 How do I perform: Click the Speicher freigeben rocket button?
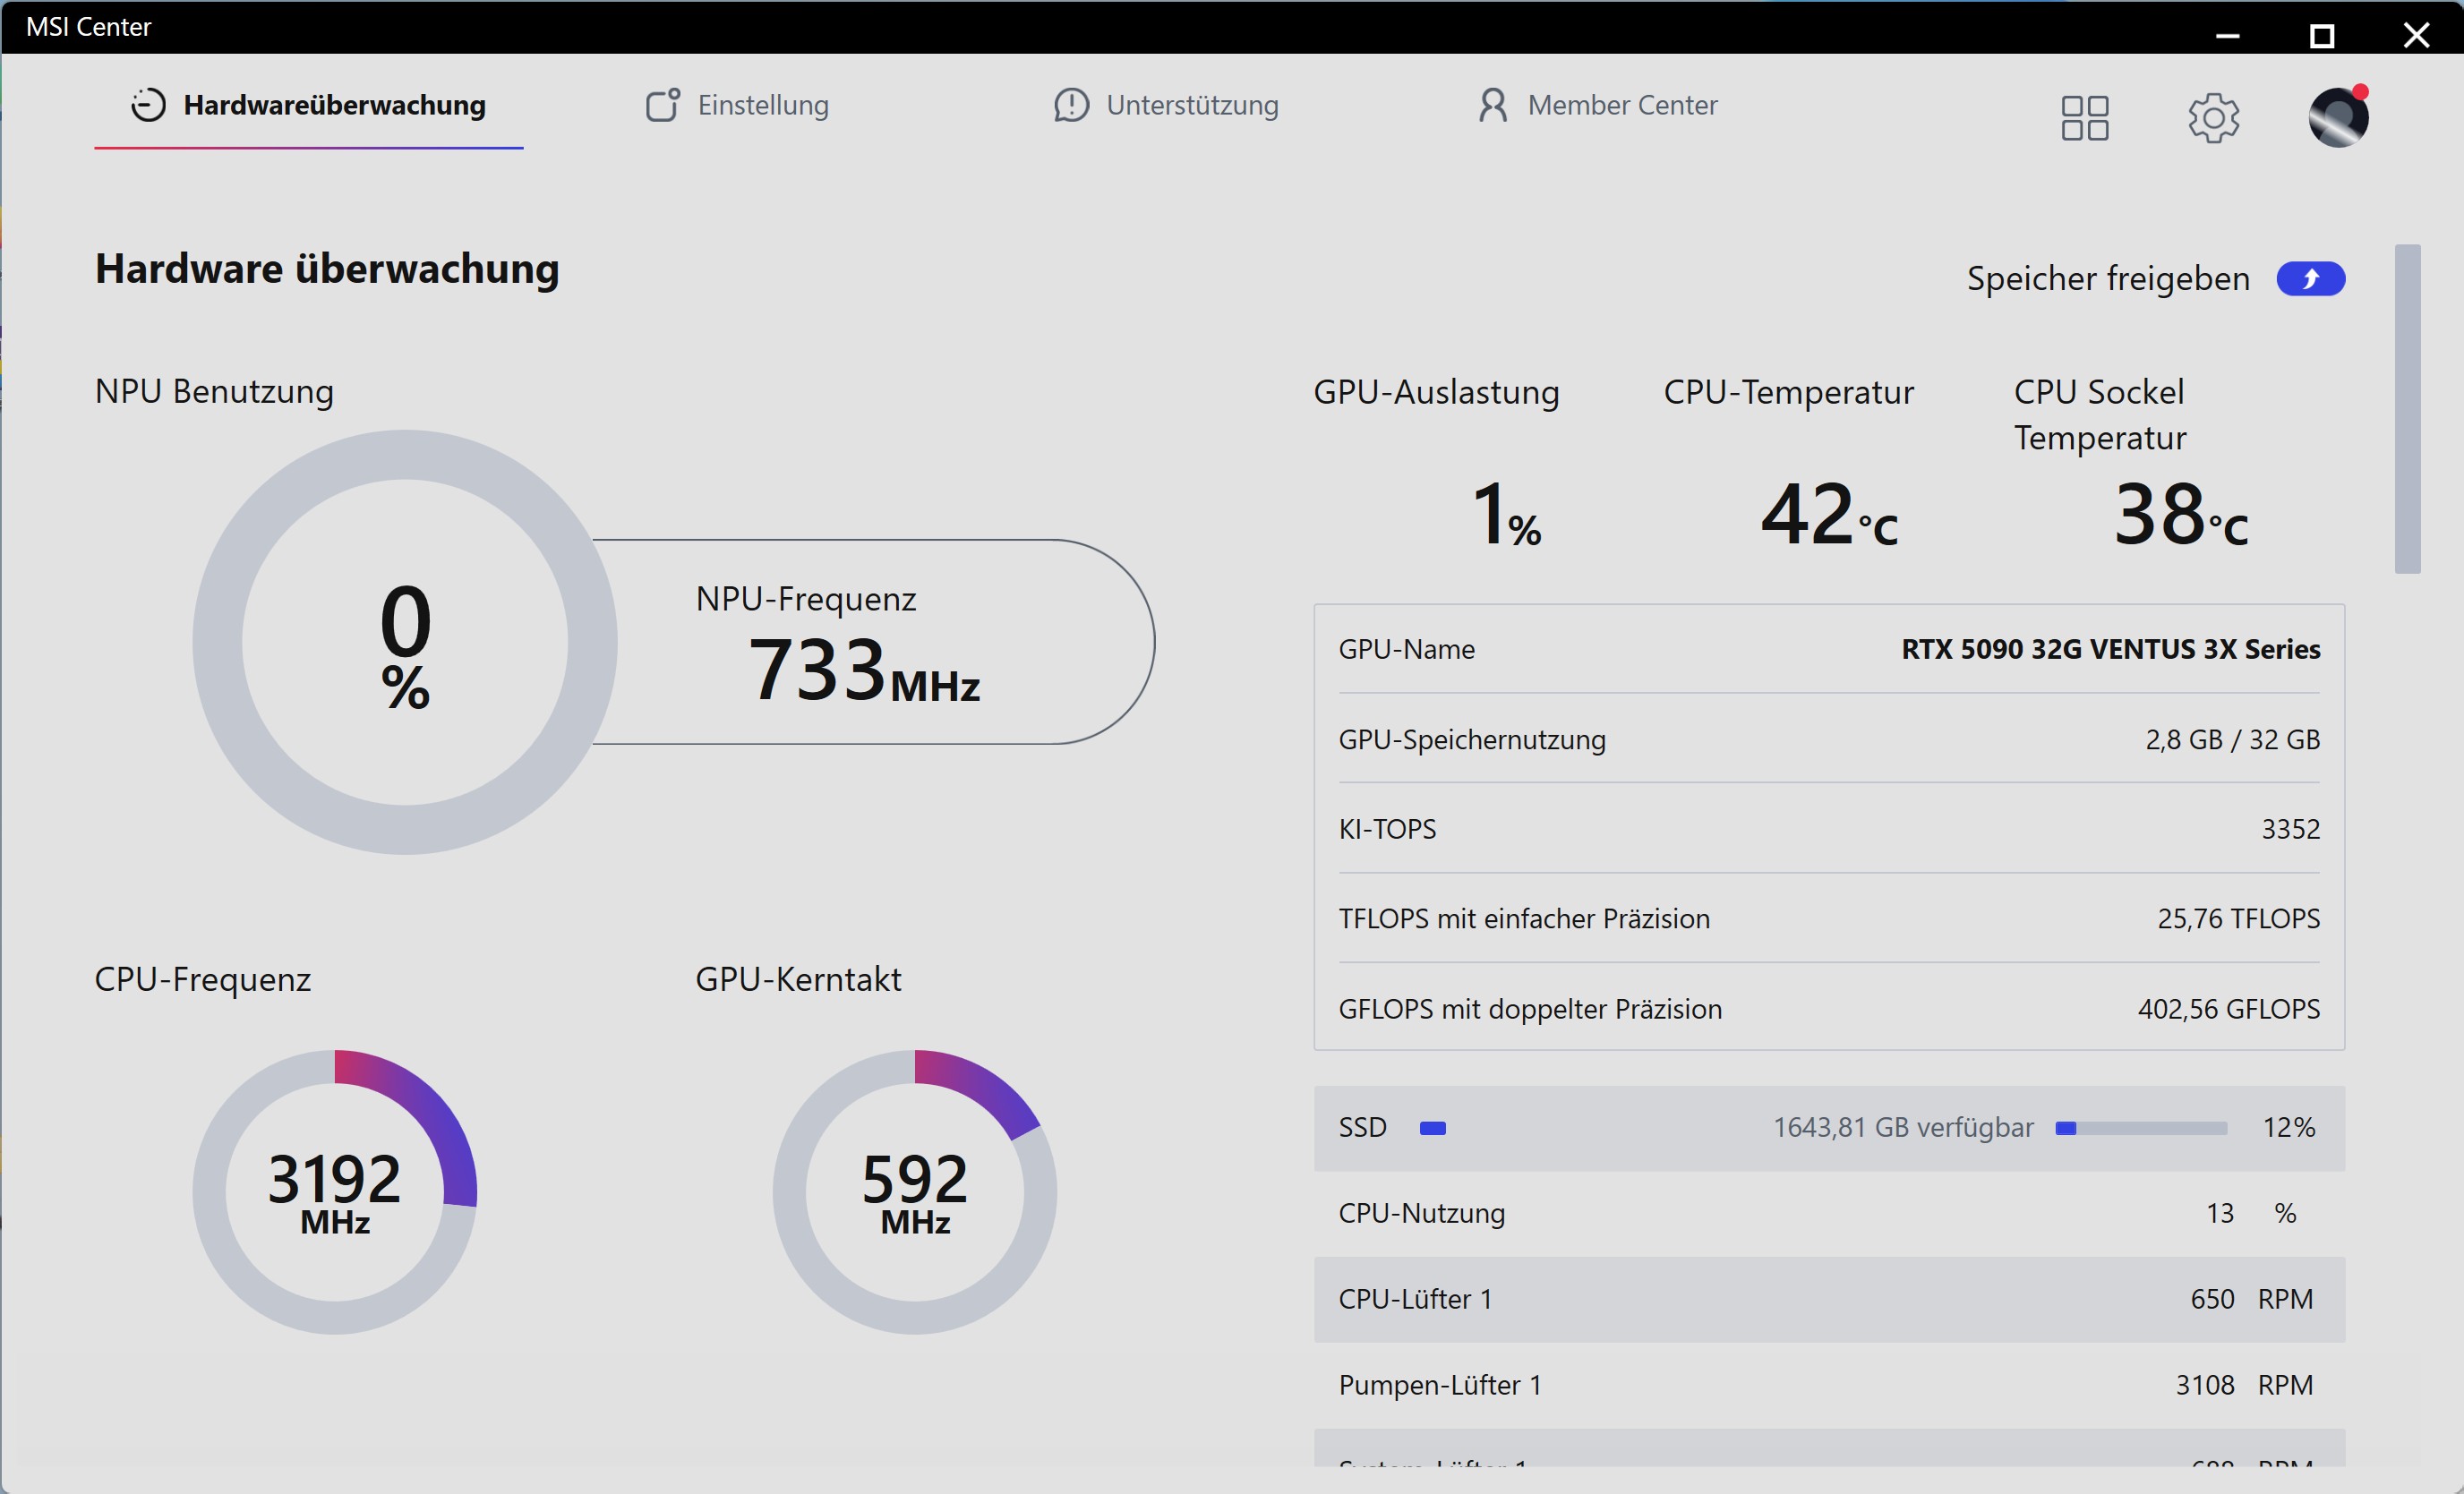[2311, 279]
